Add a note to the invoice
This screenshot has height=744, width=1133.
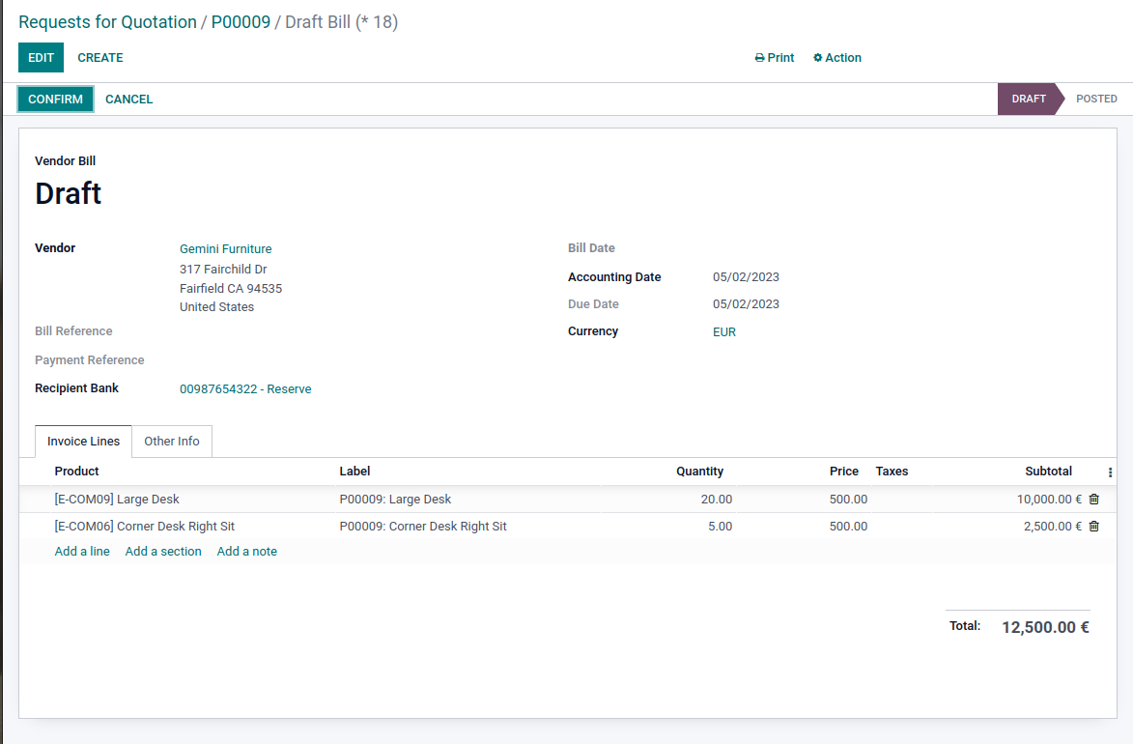(x=247, y=551)
